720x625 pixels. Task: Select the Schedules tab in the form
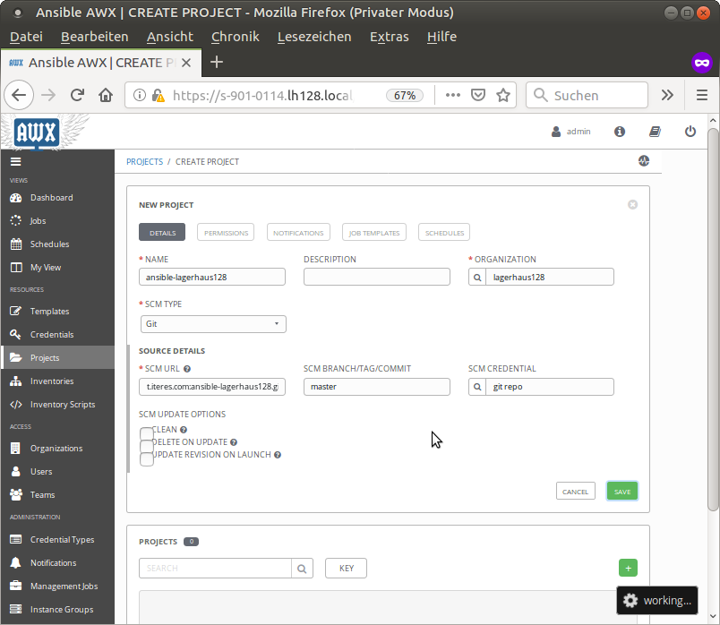pos(444,233)
